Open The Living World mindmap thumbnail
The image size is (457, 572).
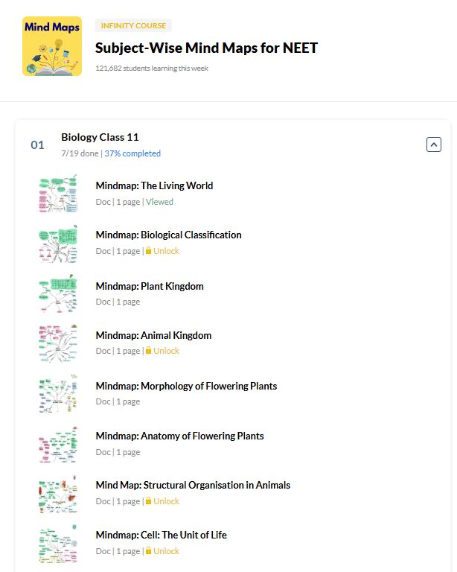(58, 194)
